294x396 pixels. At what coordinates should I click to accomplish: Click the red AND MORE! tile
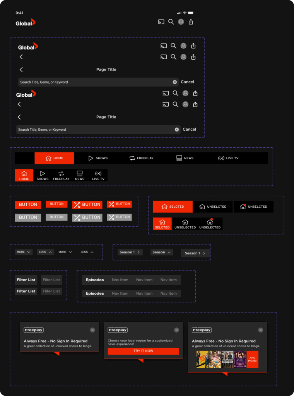point(252,360)
